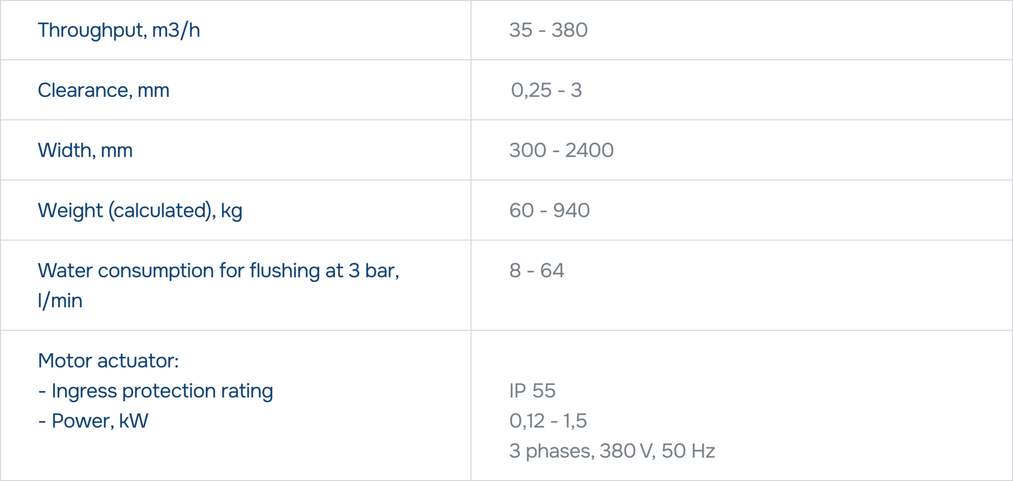Click the Width, mm row label
This screenshot has height=481, width=1013.
[x=85, y=151]
